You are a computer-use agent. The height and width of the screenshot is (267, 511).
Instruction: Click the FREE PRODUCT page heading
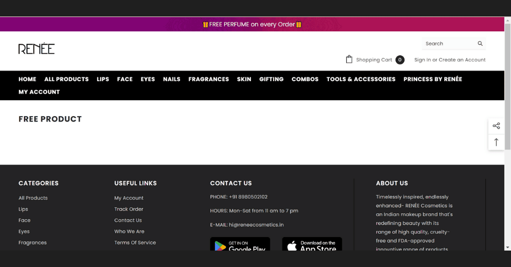click(x=50, y=119)
